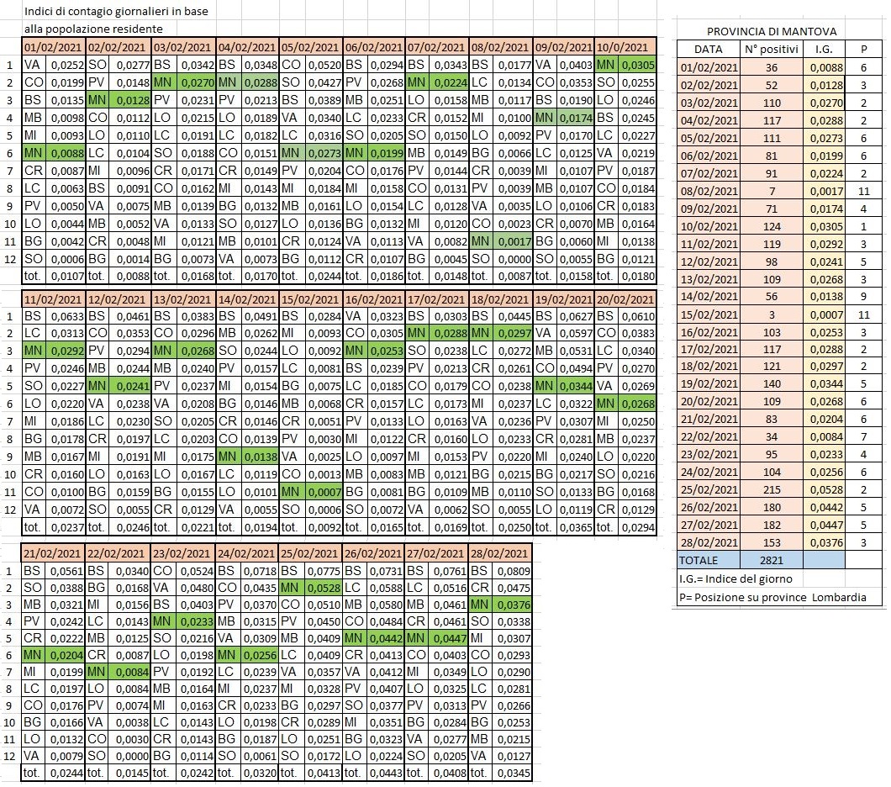
Task: Click the 28/02/2021 date in Mantova table
Action: coord(708,541)
